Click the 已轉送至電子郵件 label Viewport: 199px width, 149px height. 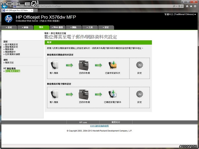[113, 102]
